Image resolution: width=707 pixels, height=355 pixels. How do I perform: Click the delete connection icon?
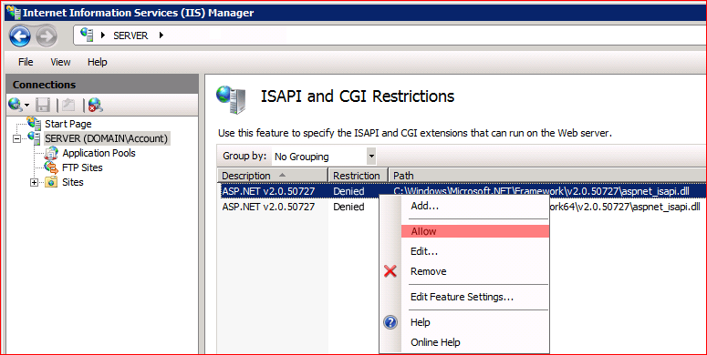coord(95,106)
